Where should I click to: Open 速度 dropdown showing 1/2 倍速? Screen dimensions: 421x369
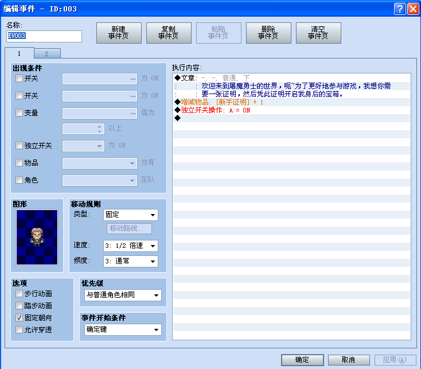[131, 246]
